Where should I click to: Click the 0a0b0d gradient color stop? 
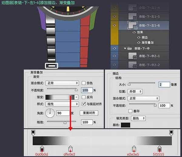click(42, 149)
